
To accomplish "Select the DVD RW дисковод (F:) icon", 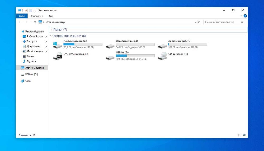I will point(58,56).
